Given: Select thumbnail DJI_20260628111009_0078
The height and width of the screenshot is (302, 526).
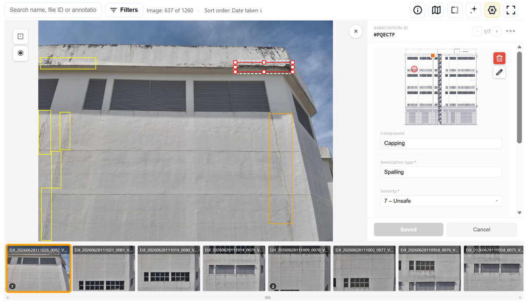Looking at the screenshot, I should pos(299,268).
